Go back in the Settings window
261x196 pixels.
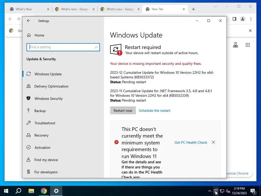coord(29,21)
